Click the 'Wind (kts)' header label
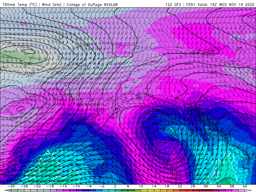The image size is (256, 192). pyautogui.click(x=52, y=4)
